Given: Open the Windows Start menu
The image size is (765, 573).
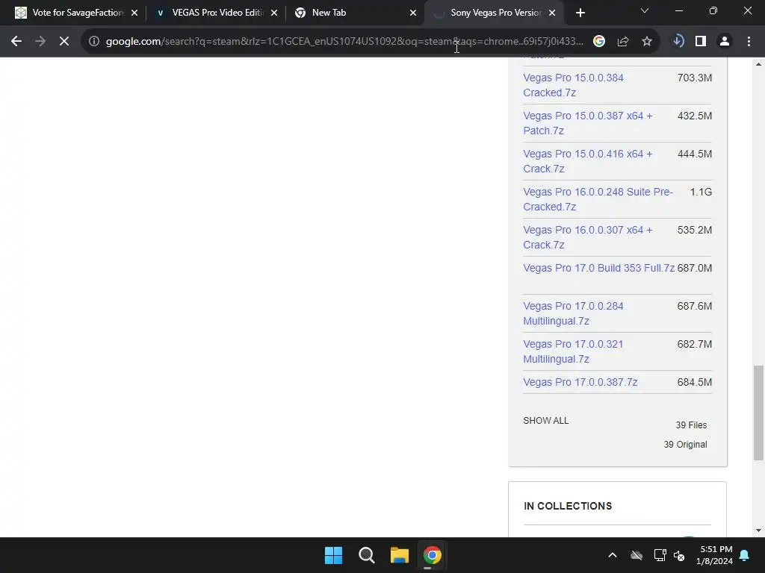Looking at the screenshot, I should click(334, 555).
